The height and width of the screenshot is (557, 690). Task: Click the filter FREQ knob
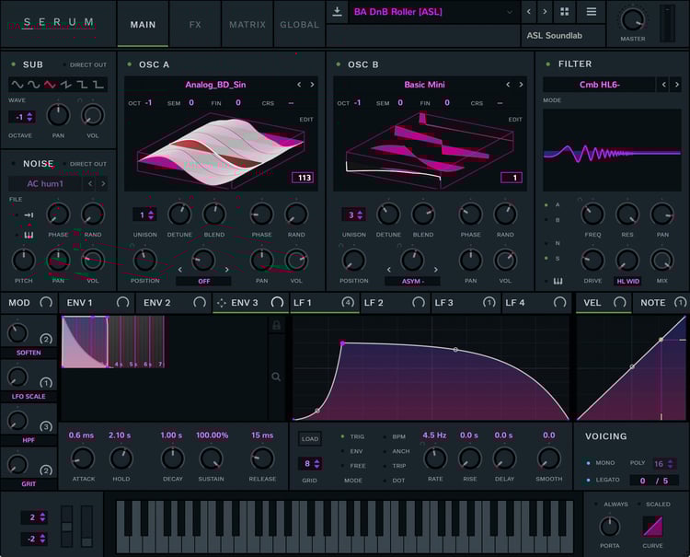pos(592,215)
